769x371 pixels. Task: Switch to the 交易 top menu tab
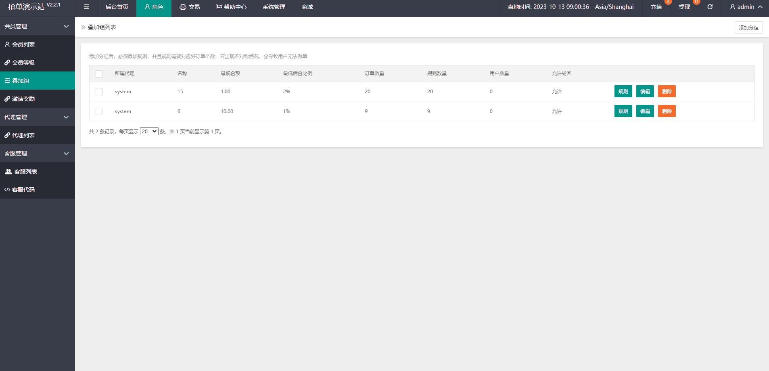coord(190,7)
